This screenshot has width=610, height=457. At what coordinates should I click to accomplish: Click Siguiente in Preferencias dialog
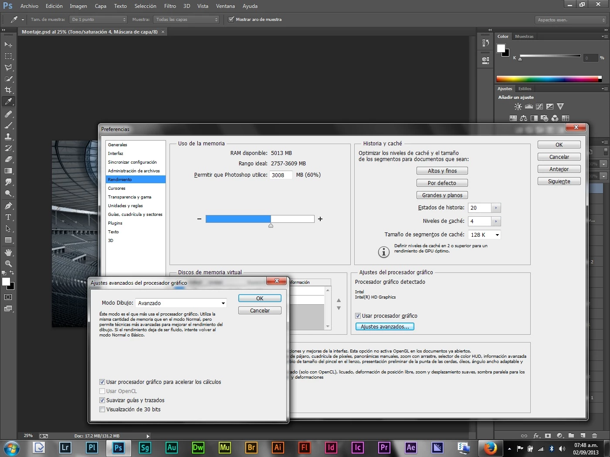pyautogui.click(x=559, y=181)
